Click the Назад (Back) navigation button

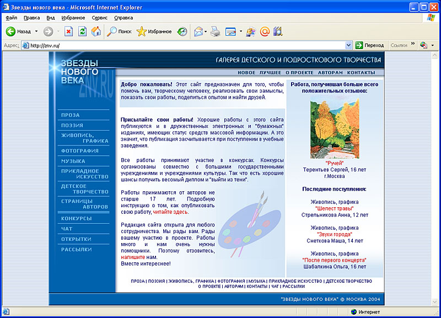[18, 31]
